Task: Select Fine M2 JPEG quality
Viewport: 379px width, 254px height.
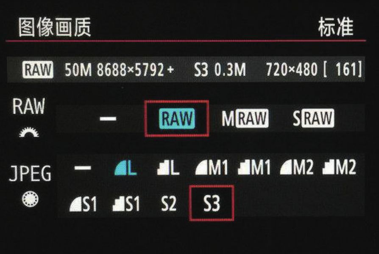Action: pos(297,167)
